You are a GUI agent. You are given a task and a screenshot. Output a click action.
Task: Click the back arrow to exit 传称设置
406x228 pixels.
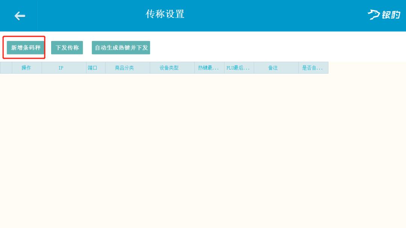click(x=19, y=16)
